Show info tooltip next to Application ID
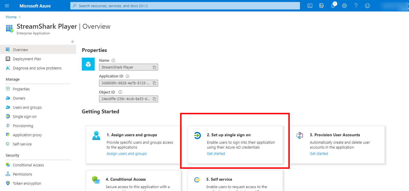Screen dimensions: 409x191 point(127,76)
